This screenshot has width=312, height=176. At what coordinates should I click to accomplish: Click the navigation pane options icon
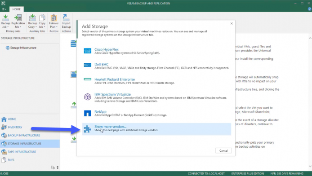[x=53, y=167]
